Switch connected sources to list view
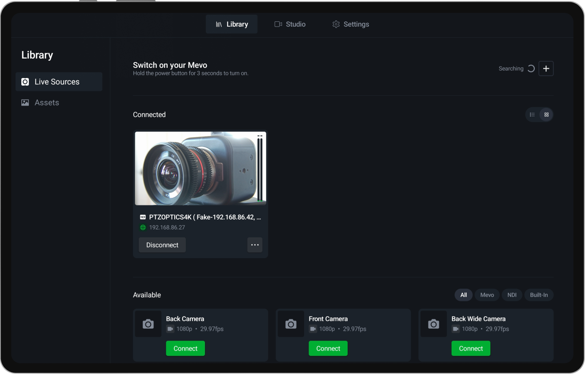 tap(532, 114)
